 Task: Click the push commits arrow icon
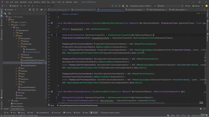25,6
